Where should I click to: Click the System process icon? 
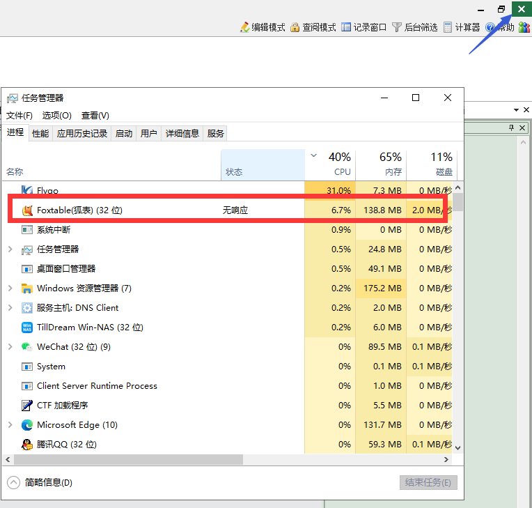coord(26,367)
